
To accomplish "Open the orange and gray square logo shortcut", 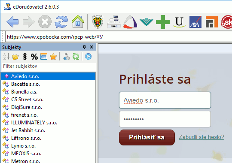I will 212,22.
